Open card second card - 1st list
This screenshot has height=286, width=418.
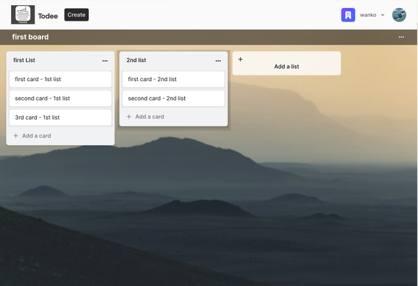[60, 98]
